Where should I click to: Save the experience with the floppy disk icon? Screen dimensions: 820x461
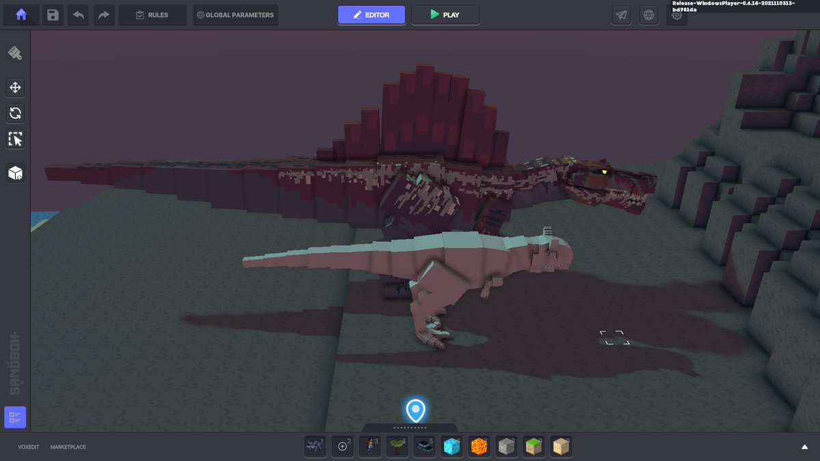click(53, 15)
